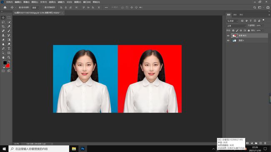The height and width of the screenshot is (152, 271).
Task: Open the workspace switcher icon
Action: pyautogui.click(x=260, y=7)
